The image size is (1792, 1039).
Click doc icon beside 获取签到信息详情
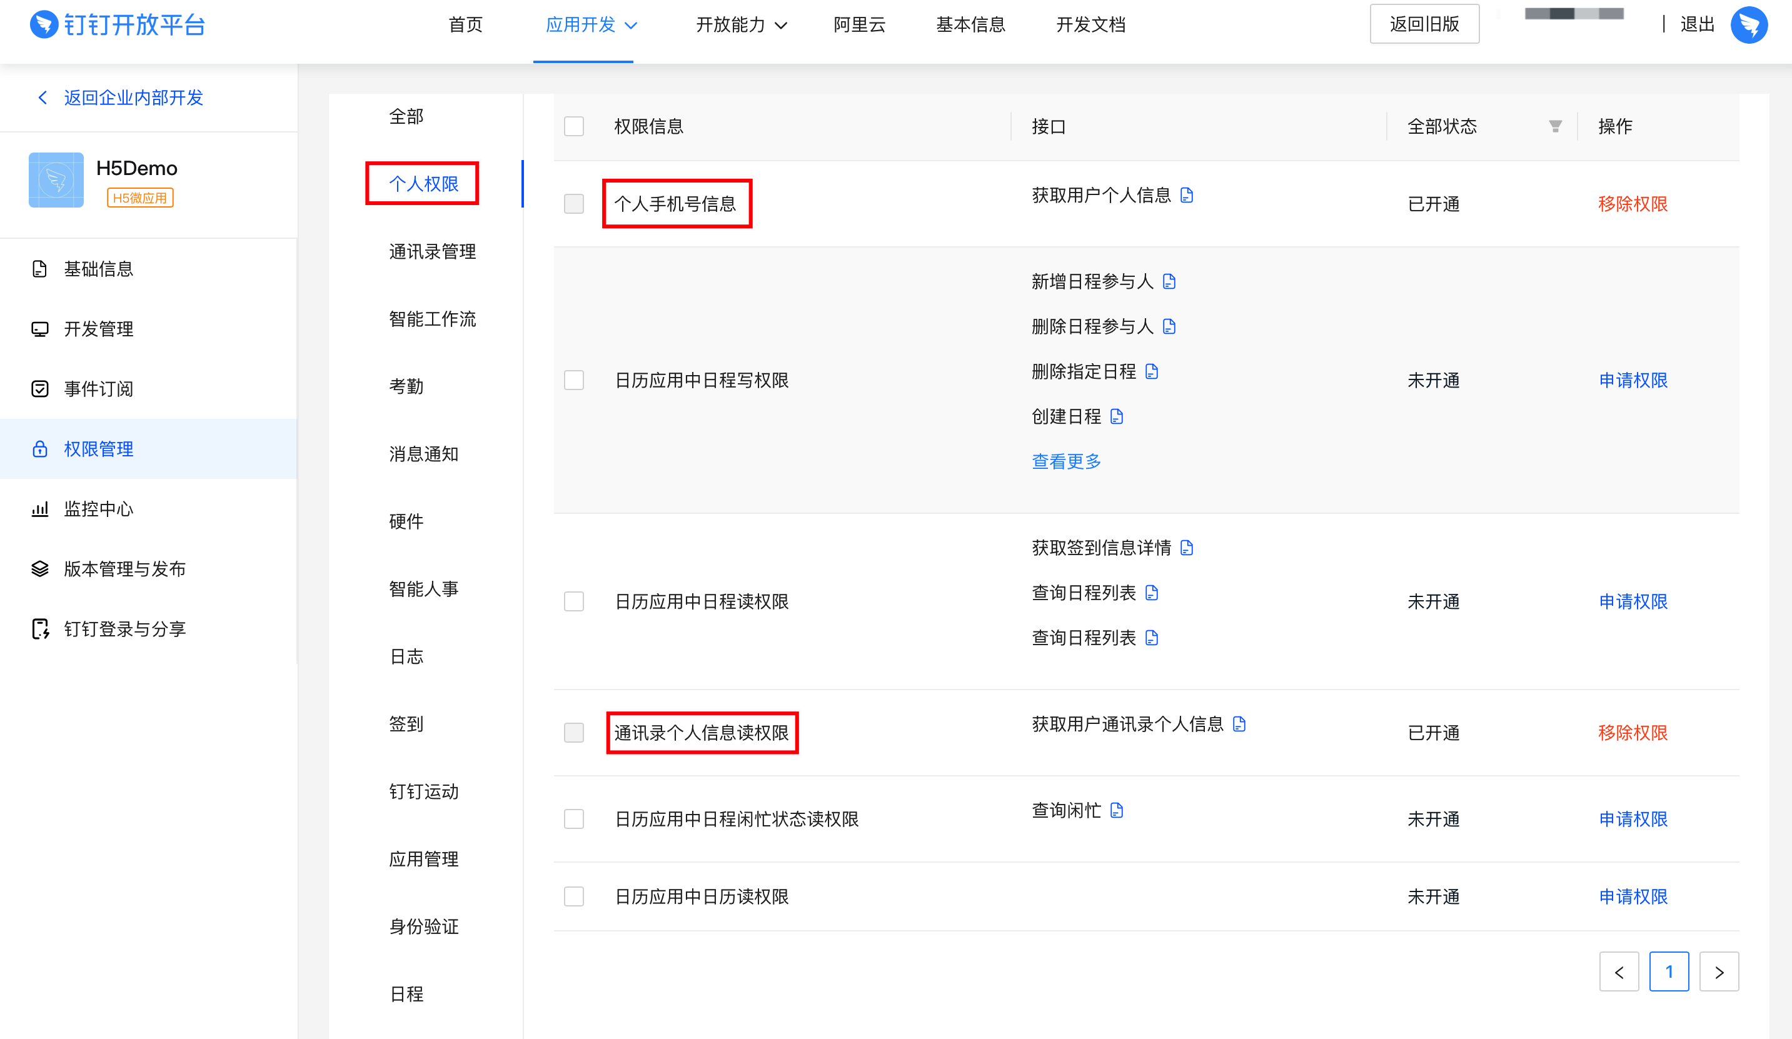coord(1186,548)
